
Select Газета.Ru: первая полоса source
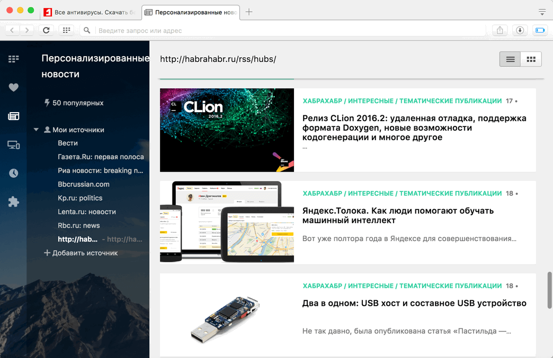101,157
